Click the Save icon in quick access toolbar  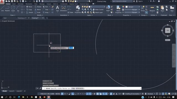(12, 1)
